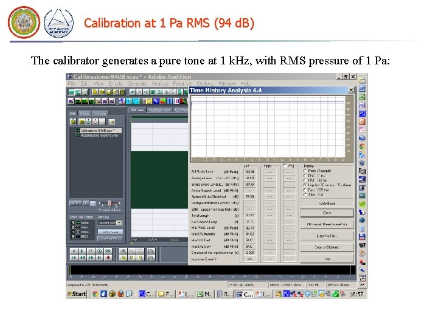This screenshot has height=328, width=438.
Task: Click the Play Looped infinity button
Action: coord(108,251)
